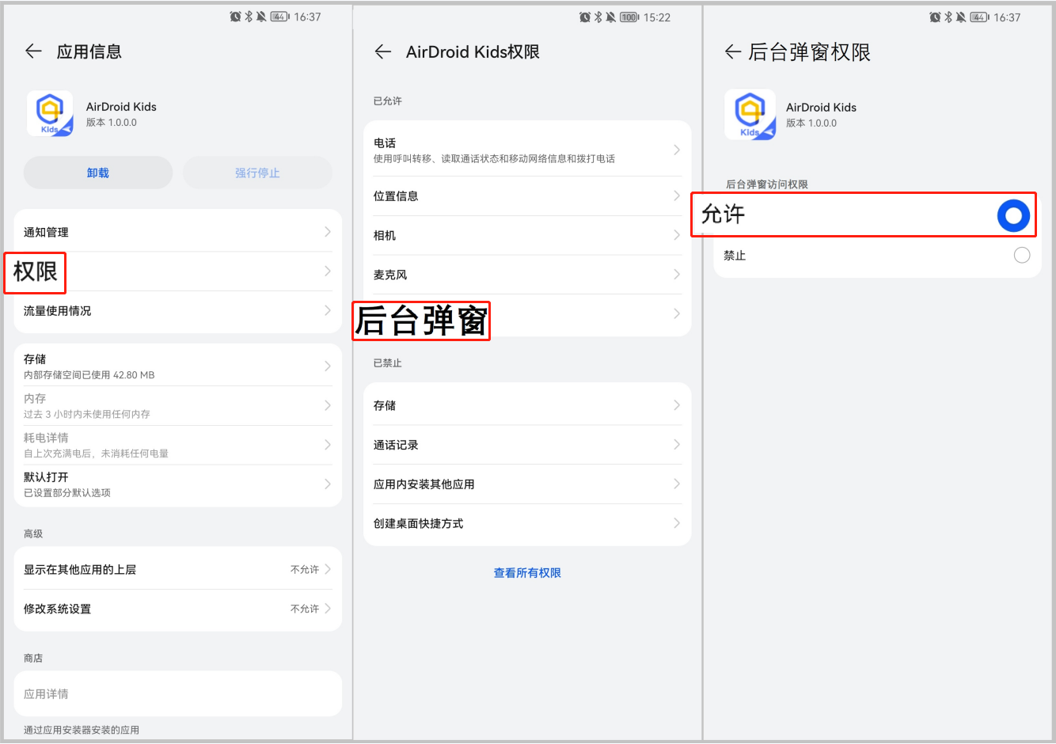Tap 已禁止 section header
This screenshot has height=744, width=1056.
(x=388, y=363)
